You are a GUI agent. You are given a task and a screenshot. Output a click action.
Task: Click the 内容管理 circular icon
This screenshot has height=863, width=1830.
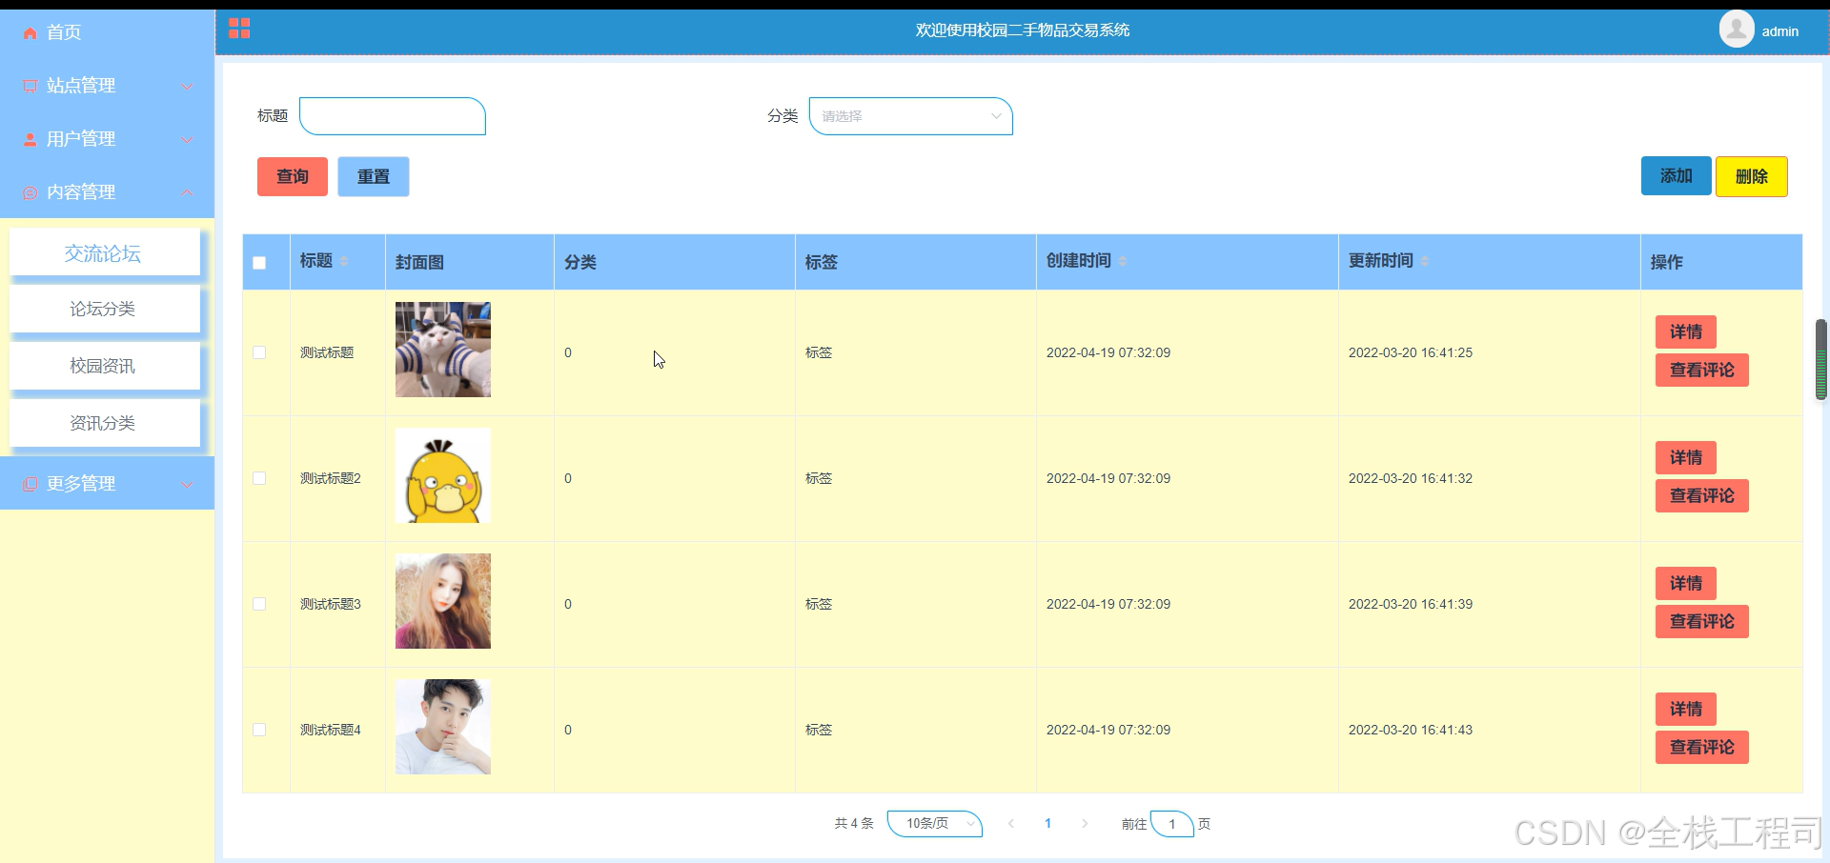[x=30, y=192]
